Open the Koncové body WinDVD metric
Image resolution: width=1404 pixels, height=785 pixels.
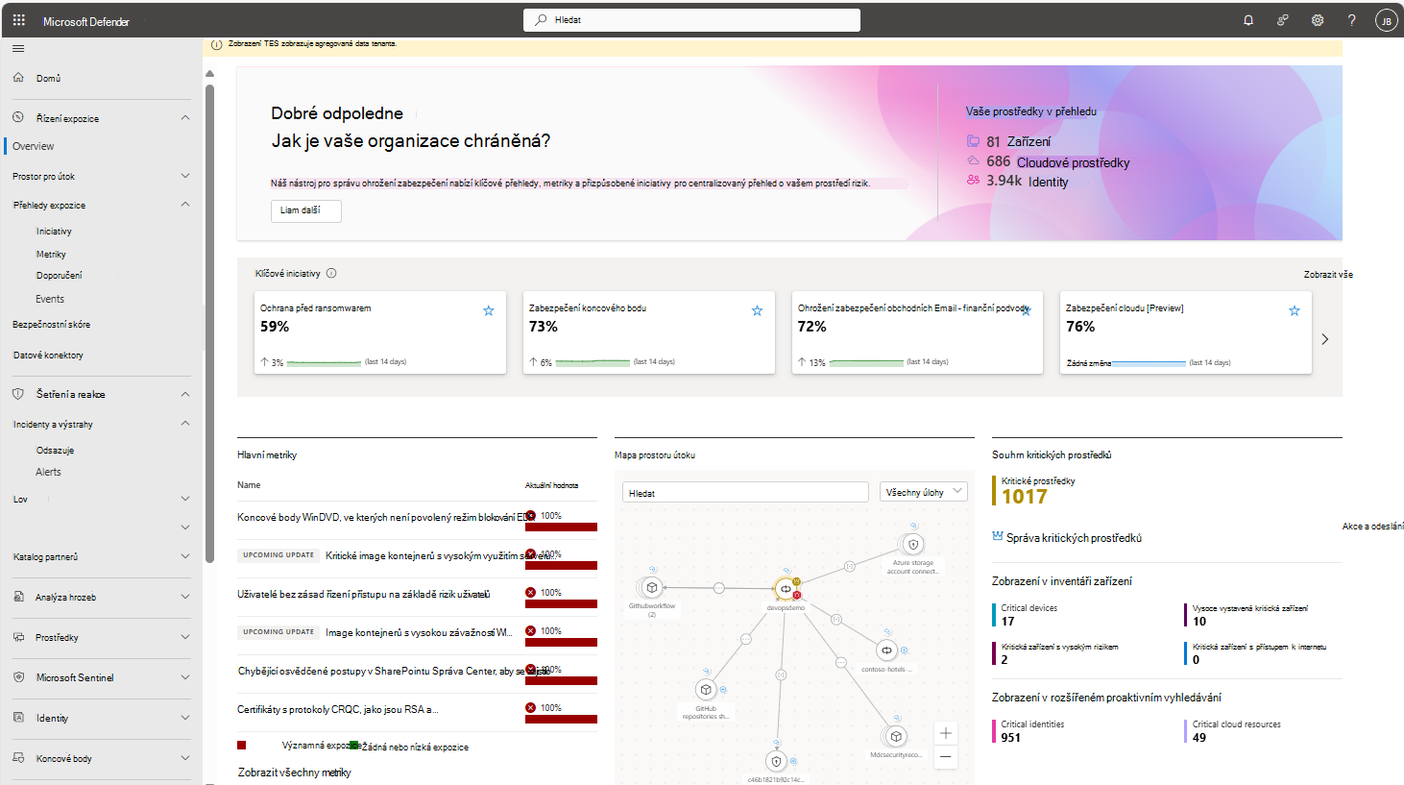click(x=383, y=517)
